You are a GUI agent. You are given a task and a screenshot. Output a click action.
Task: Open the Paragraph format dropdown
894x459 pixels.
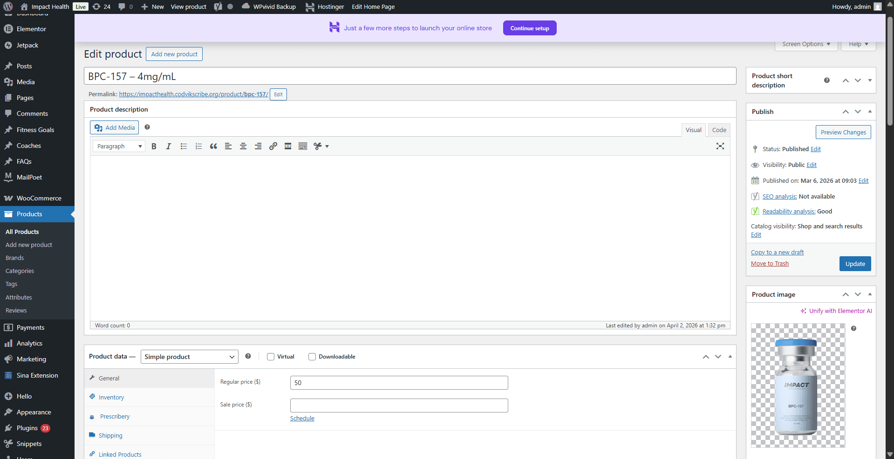click(119, 146)
